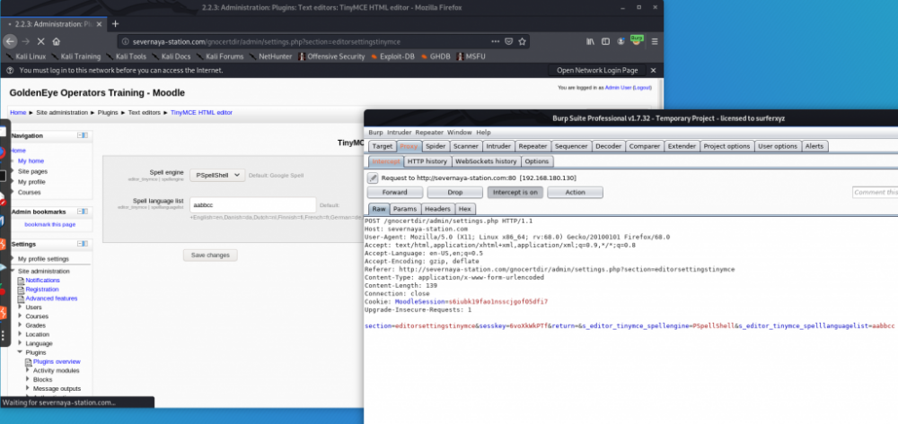
Task: Expand Activity modules under Plugins
Action: click(x=28, y=370)
